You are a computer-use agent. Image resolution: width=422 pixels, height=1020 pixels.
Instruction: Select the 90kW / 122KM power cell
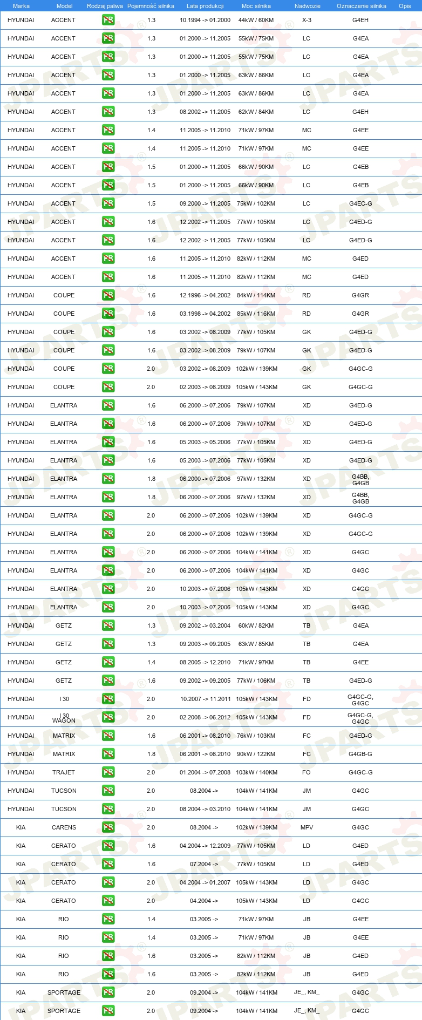click(x=256, y=754)
